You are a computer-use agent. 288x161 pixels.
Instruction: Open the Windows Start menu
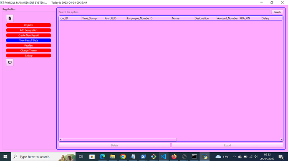point(5,156)
